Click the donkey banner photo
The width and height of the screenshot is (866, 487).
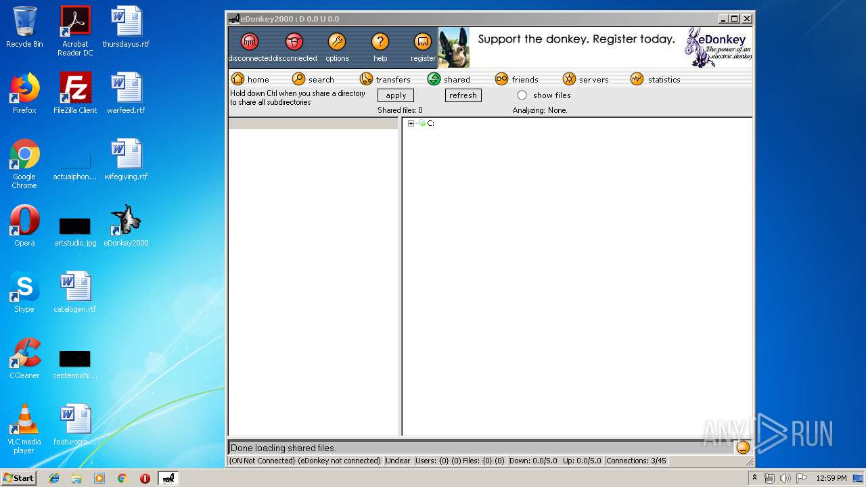point(454,47)
